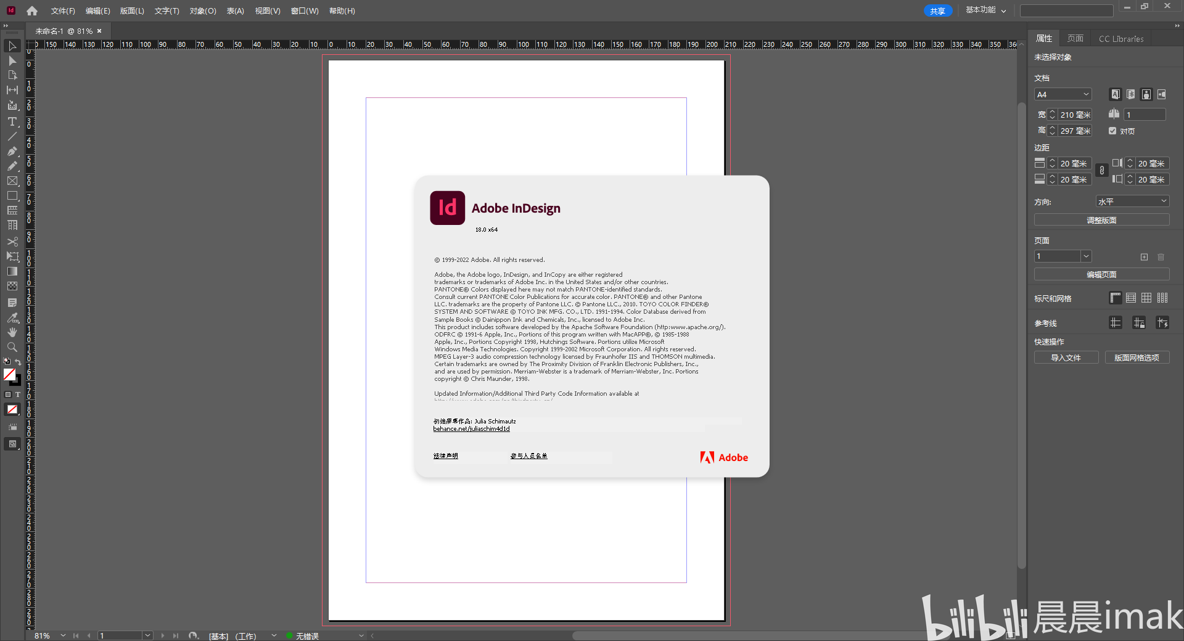
Task: Toggle lock guides button
Action: pyautogui.click(x=1139, y=322)
